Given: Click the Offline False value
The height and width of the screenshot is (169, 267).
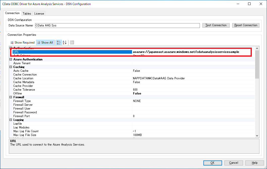Looking at the screenshot, I should click(137, 93).
